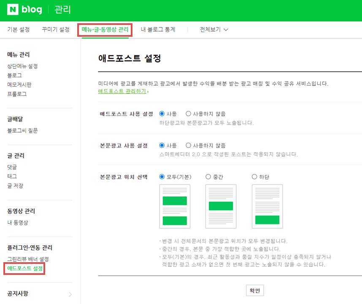
Task: Select 사용하지 않음 for 본문광고 사용 설정
Action: coord(189,145)
